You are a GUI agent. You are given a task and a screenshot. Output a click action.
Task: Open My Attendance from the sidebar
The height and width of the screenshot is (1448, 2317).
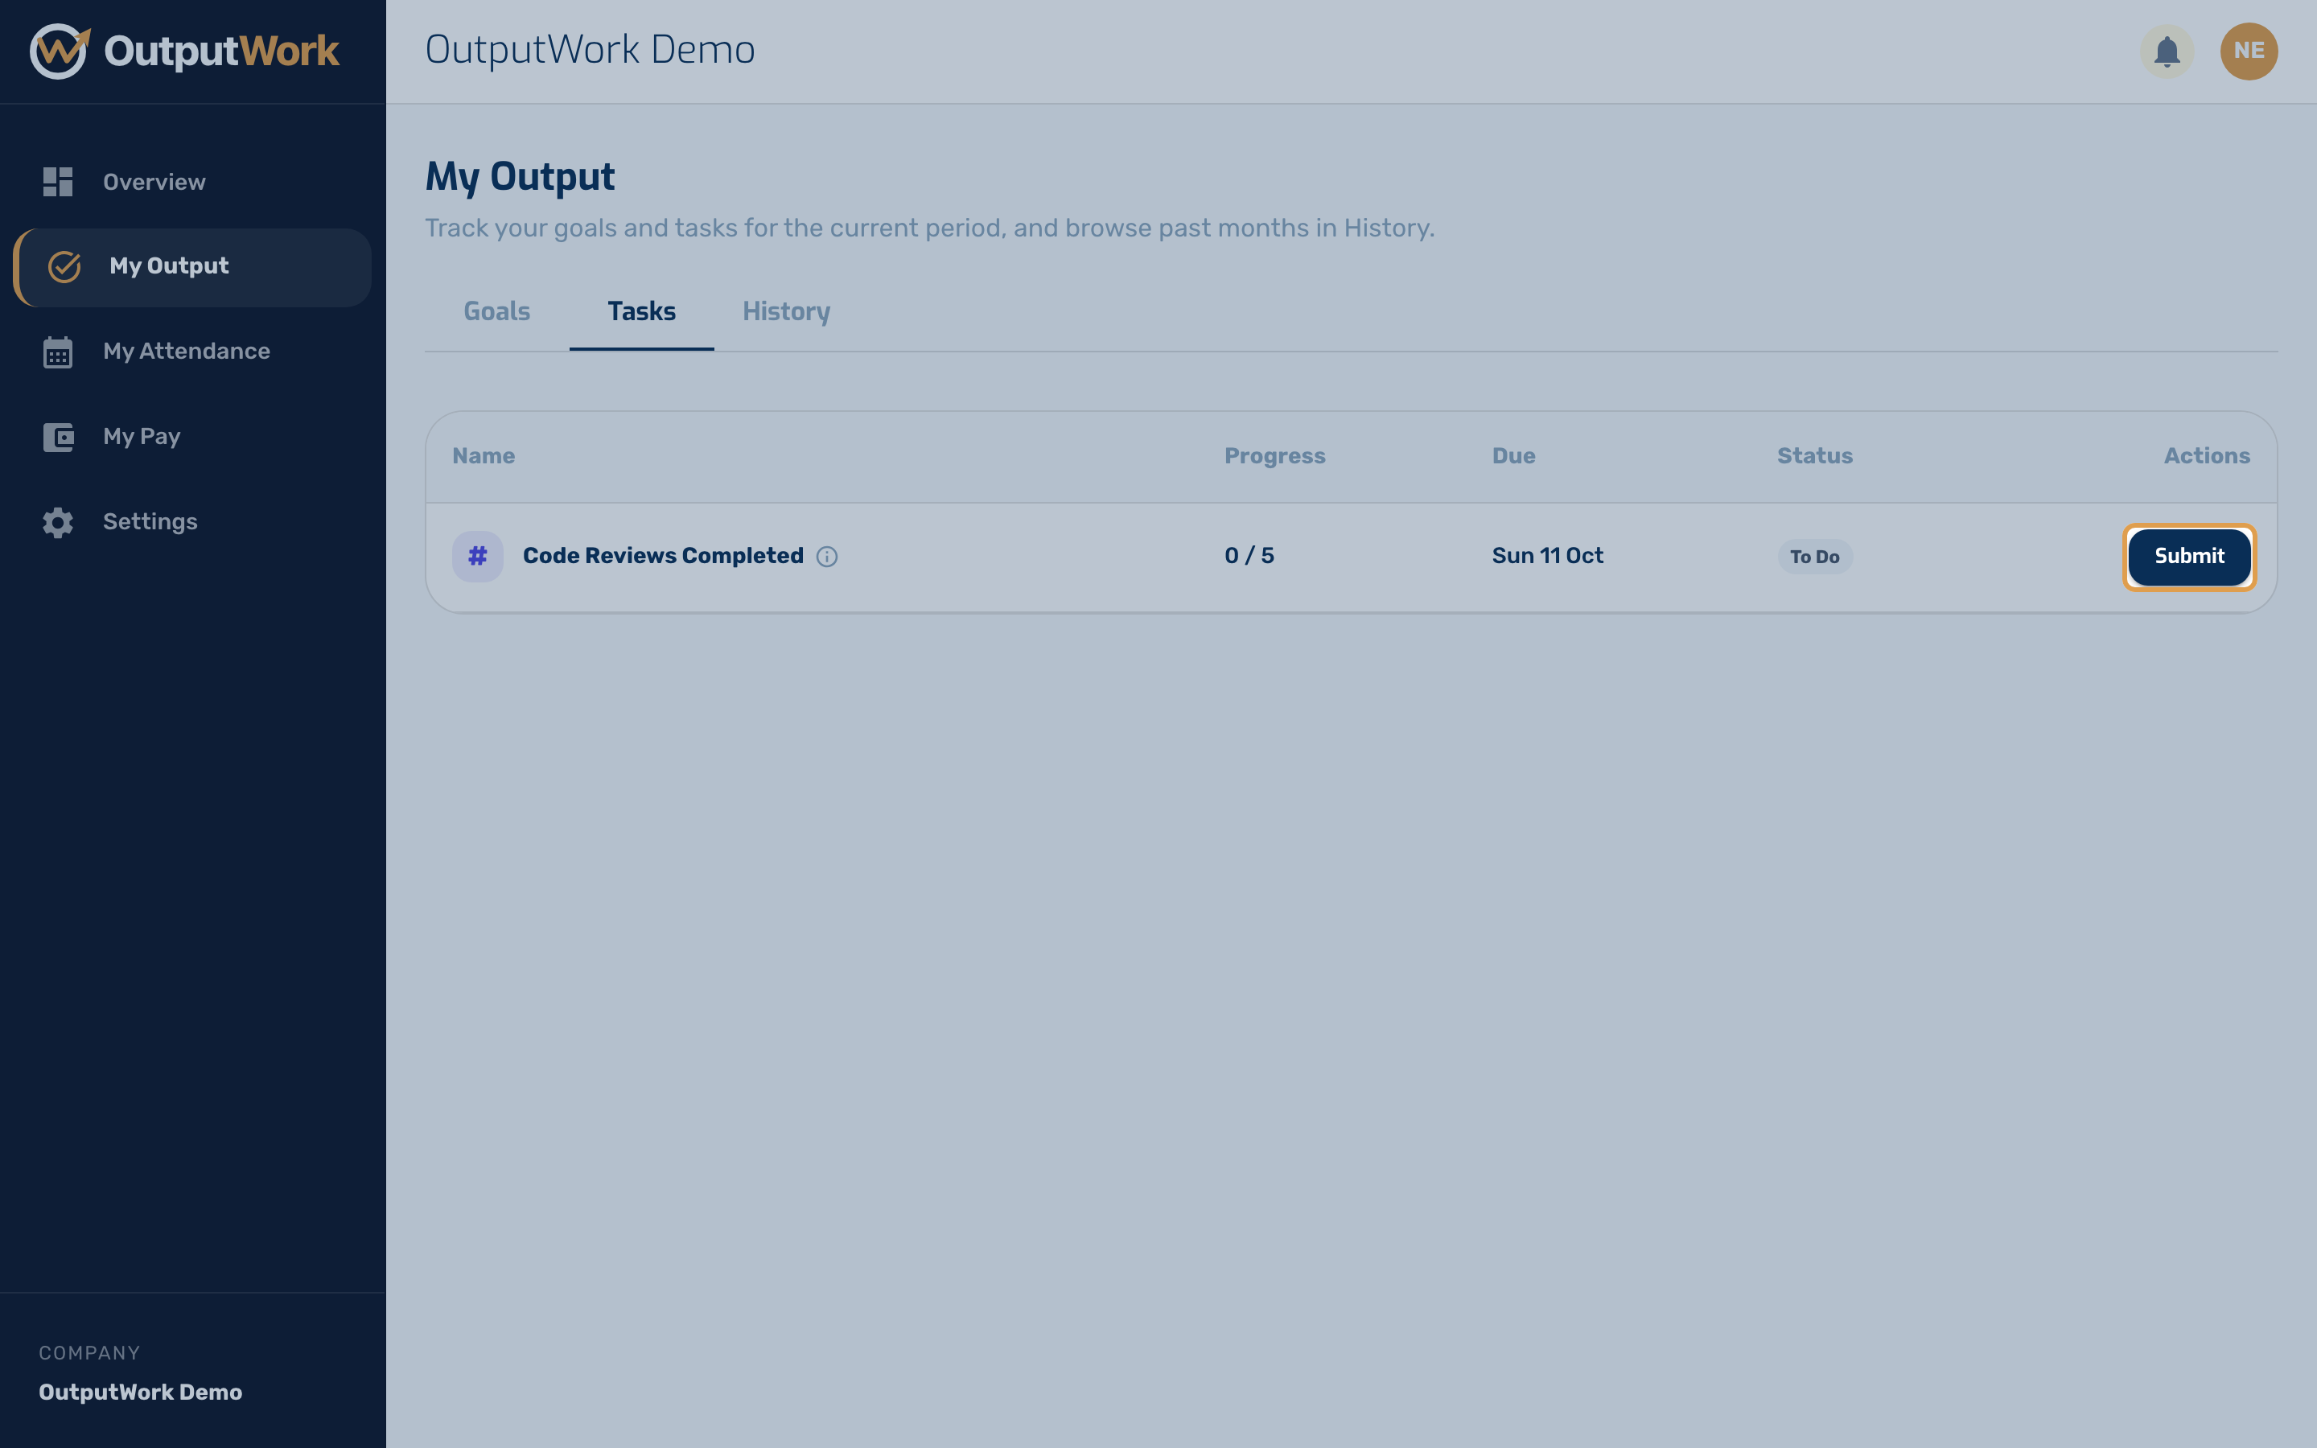(x=191, y=352)
